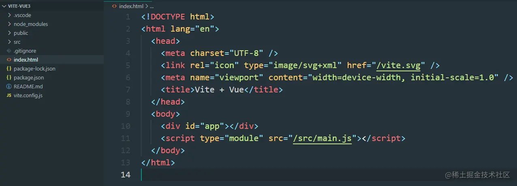Click the opening head tag on line 3
Viewport: 517px width, 186px height.
pyautogui.click(x=166, y=41)
